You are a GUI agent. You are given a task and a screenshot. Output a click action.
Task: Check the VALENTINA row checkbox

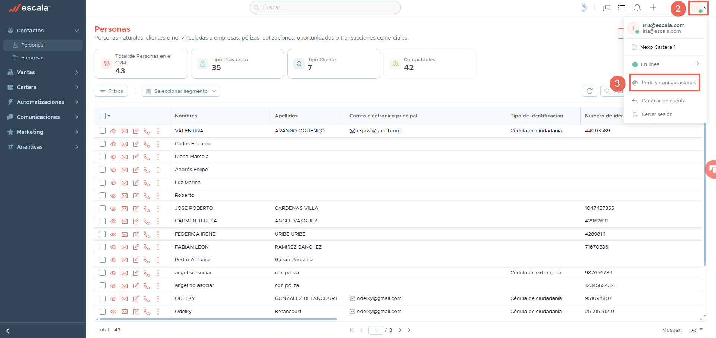[103, 131]
